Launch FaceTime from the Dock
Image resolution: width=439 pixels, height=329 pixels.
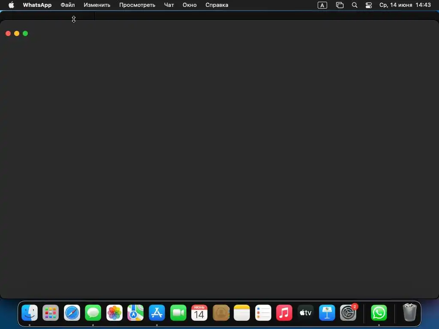point(178,312)
